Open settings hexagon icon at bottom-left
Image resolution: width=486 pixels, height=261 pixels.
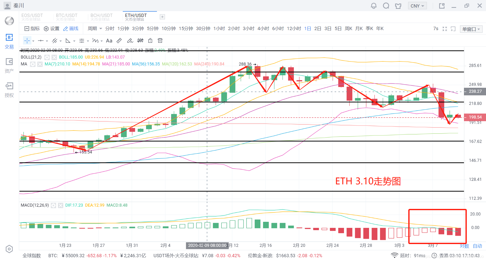[x=9, y=249]
